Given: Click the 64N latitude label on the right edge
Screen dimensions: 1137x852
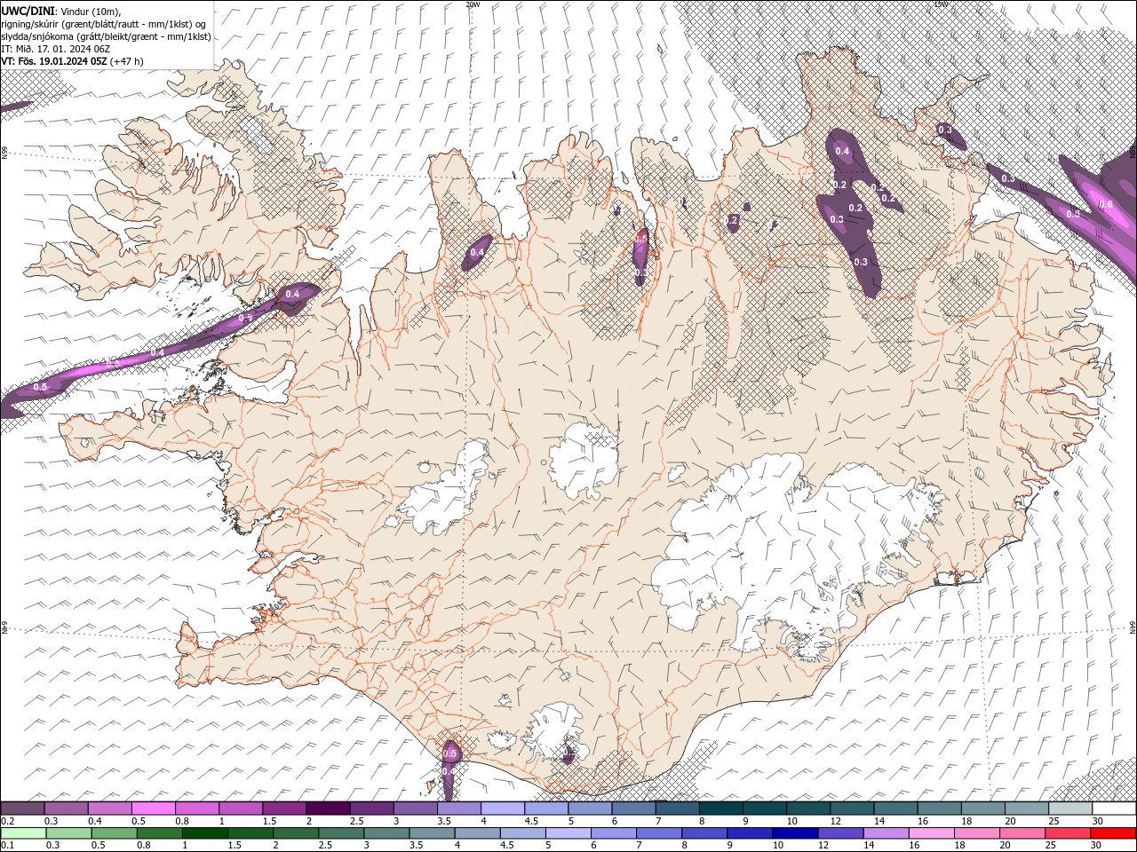Looking at the screenshot, I should click(x=1133, y=627).
